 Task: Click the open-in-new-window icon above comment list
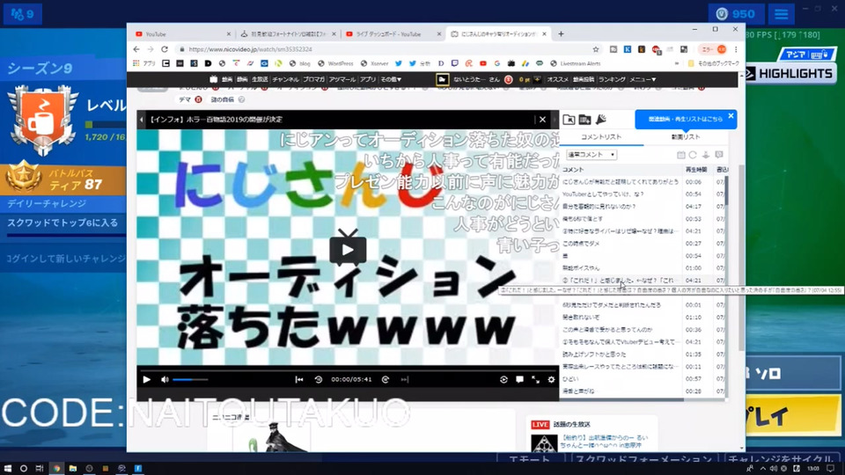(569, 120)
